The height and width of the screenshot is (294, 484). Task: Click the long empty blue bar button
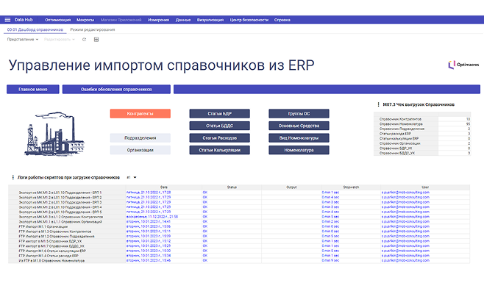coord(327,89)
